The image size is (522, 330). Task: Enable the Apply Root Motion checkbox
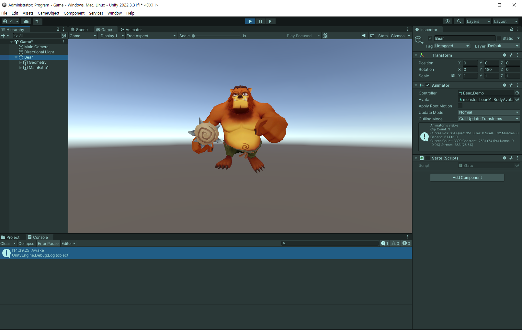[460, 106]
